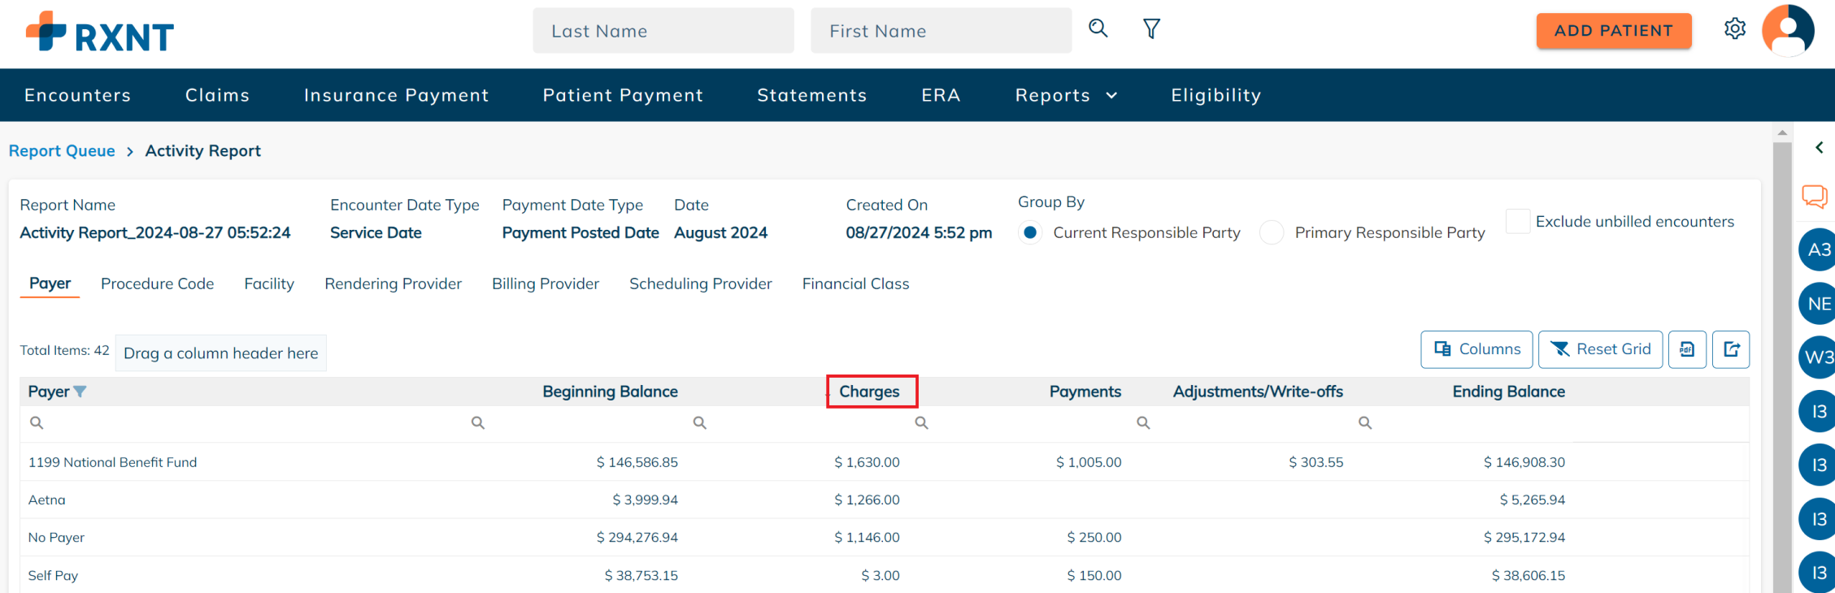Click the Last Name search field
The width and height of the screenshot is (1835, 593).
[663, 31]
